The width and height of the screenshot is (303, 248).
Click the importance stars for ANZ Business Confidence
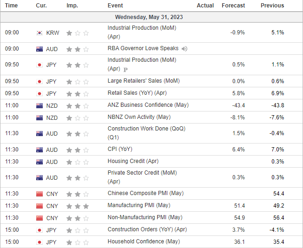78,106
